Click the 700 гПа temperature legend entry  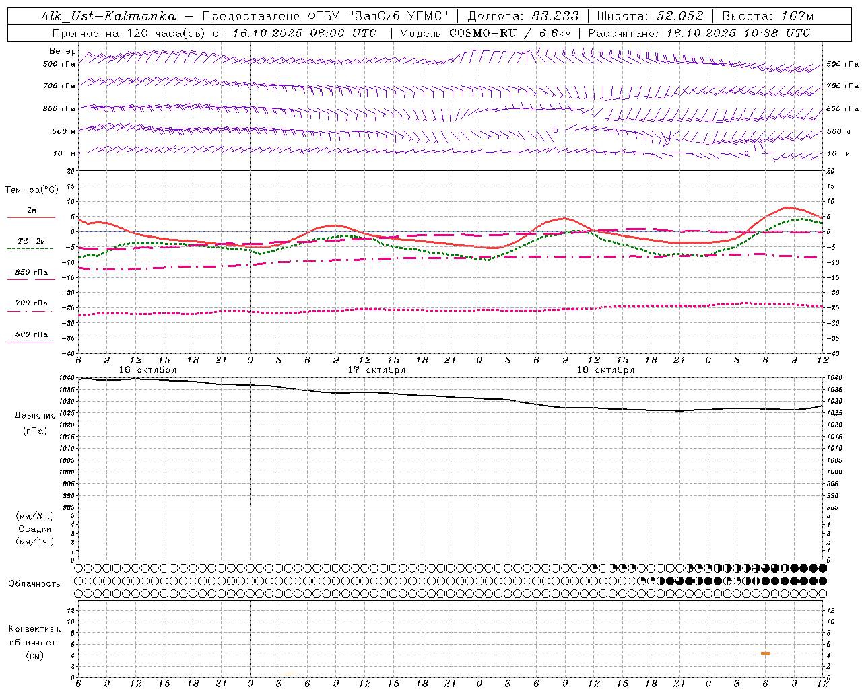(31, 303)
